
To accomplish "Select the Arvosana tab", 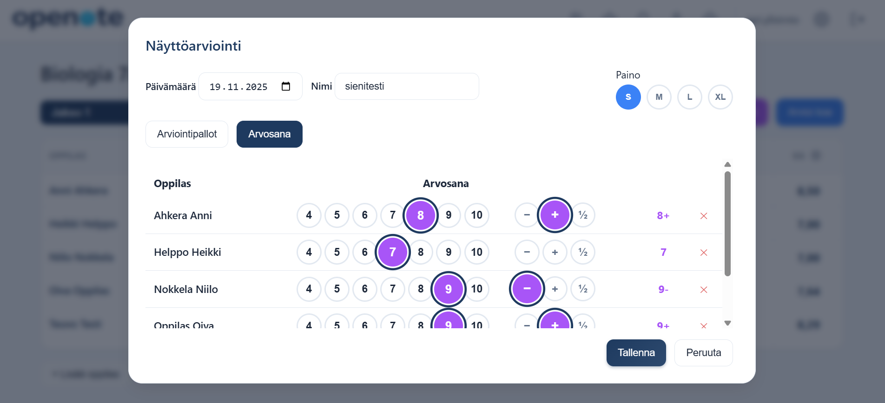I will (269, 134).
